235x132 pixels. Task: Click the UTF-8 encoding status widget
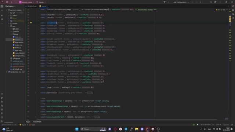point(218,125)
